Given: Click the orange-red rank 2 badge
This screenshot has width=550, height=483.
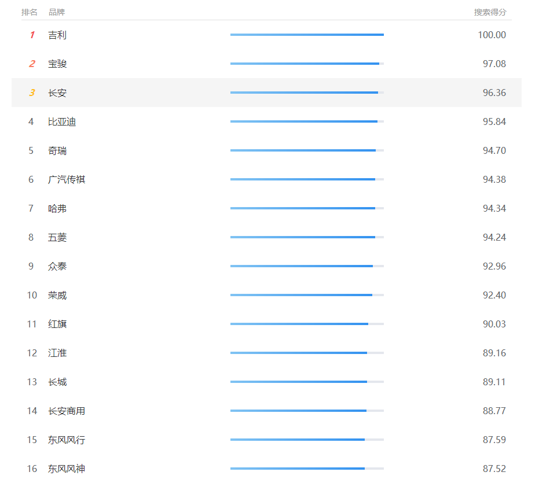Looking at the screenshot, I should [32, 64].
